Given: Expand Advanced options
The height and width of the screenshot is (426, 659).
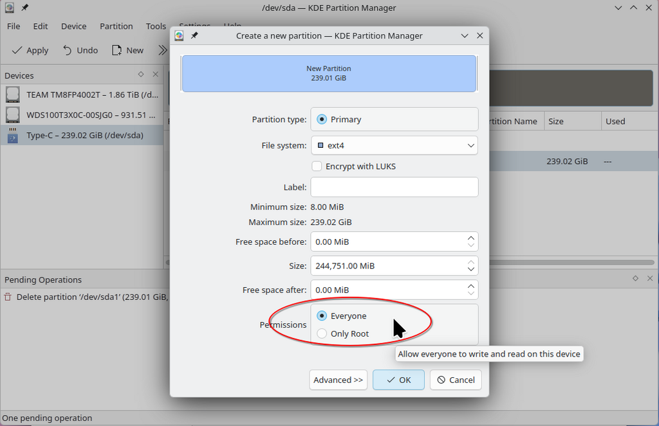Looking at the screenshot, I should coord(338,380).
